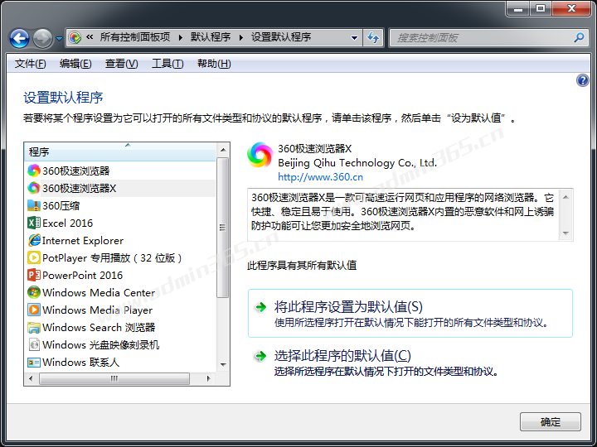Click the Excel 2016 icon
Image resolution: width=597 pixels, height=447 pixels.
[34, 223]
